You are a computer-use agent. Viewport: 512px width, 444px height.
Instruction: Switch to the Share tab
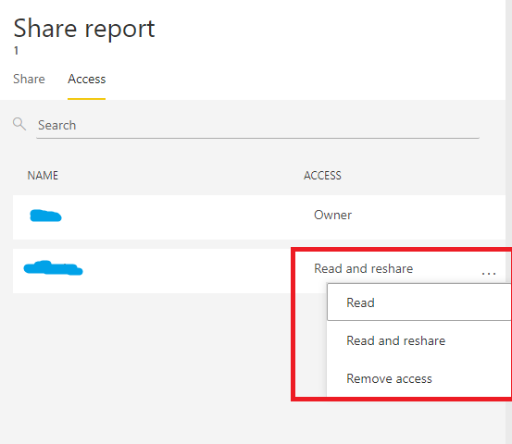(29, 79)
